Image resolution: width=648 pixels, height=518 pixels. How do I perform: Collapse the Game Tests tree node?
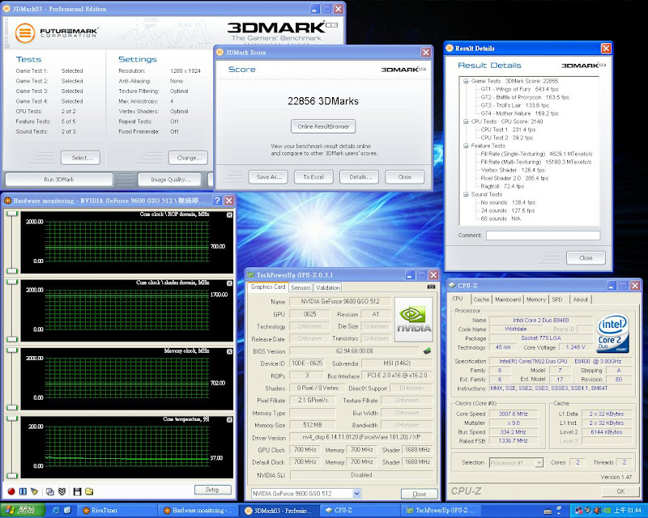[466, 82]
